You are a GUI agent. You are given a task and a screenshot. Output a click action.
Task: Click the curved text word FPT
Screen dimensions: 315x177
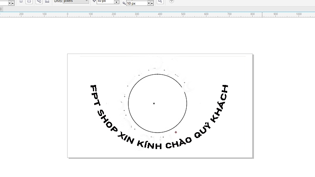coord(95,95)
